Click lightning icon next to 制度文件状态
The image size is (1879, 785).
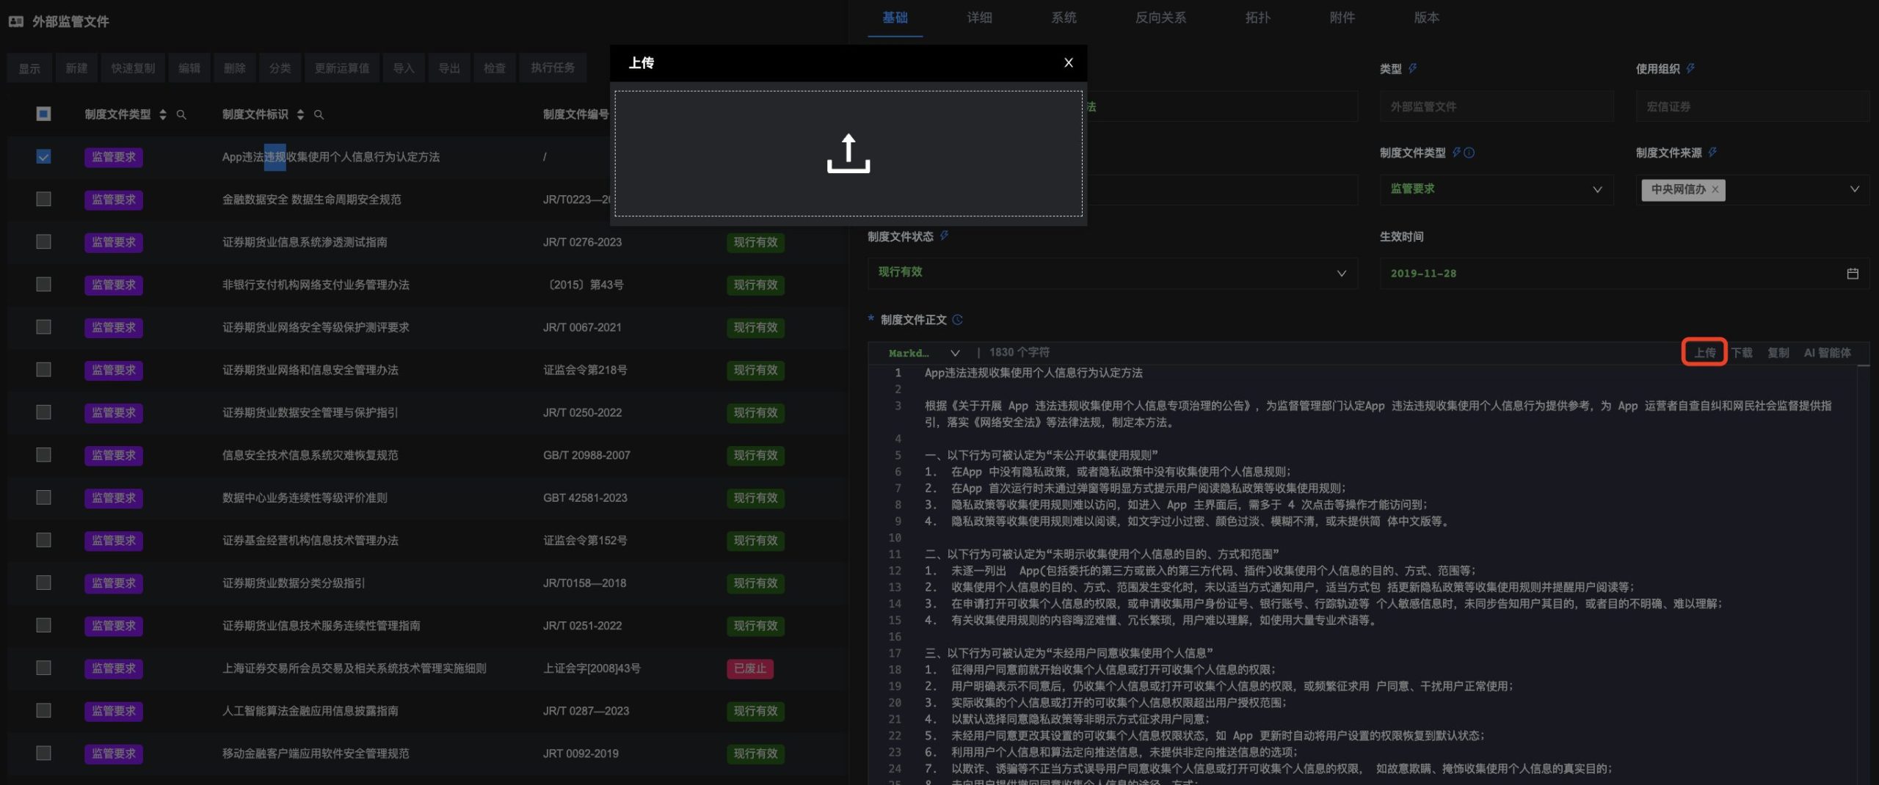click(944, 235)
